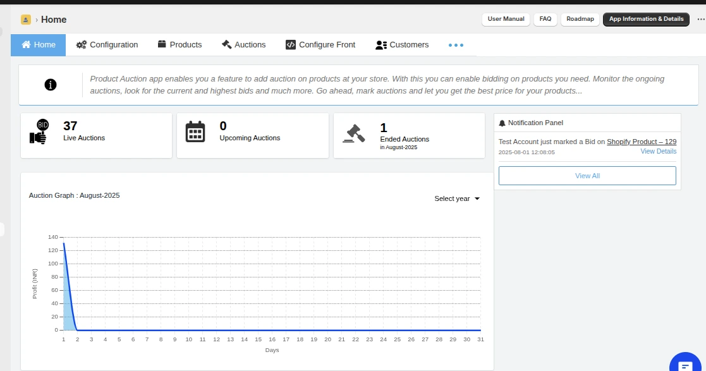The height and width of the screenshot is (371, 706).
Task: Click the View All button
Action: pos(587,175)
